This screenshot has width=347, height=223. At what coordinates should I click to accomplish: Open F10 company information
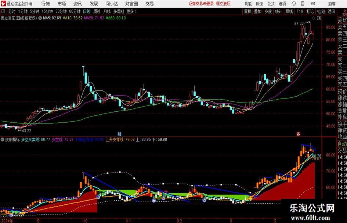coord(300,11)
